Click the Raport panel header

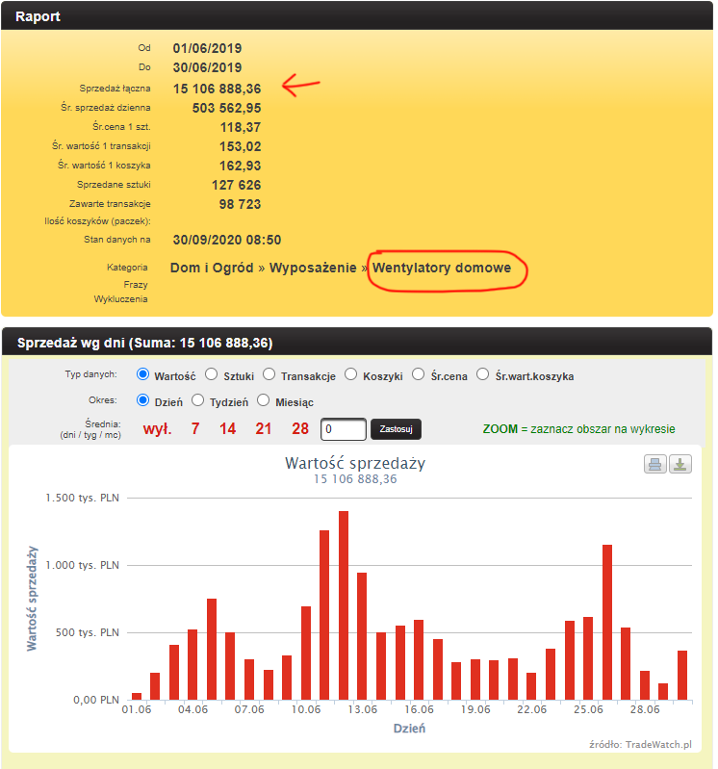pos(357,15)
